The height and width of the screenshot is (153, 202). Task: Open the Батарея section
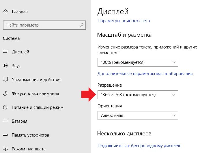tap(20, 121)
